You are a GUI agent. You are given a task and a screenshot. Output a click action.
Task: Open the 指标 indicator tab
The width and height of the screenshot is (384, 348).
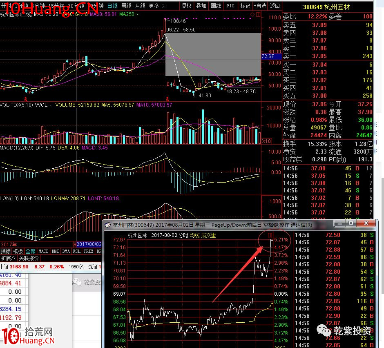pyautogui.click(x=6, y=251)
